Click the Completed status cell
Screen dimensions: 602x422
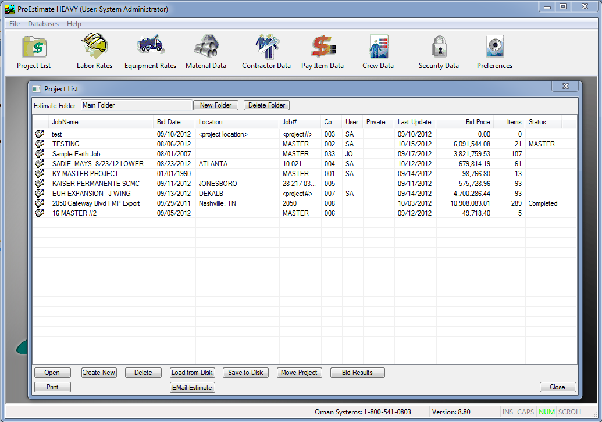[x=543, y=203]
